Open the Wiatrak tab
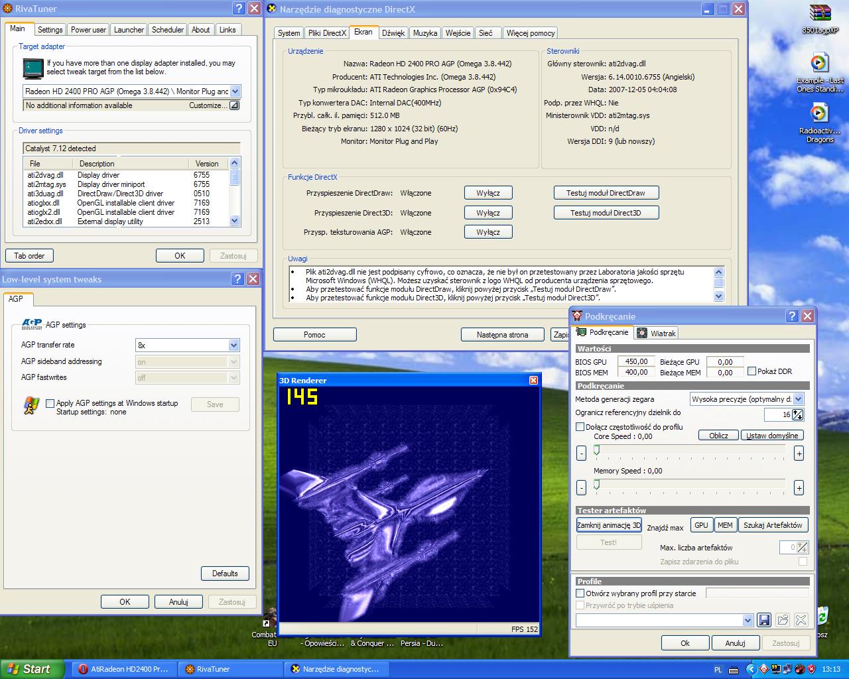 pyautogui.click(x=657, y=333)
